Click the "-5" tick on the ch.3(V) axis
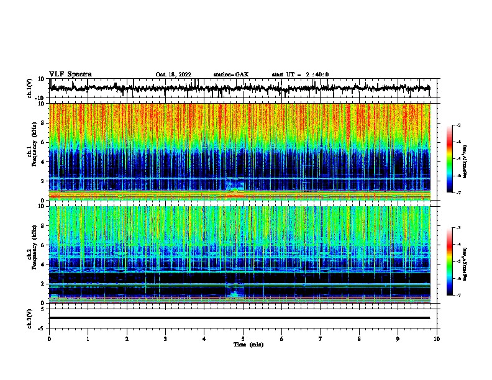Viewport: 492px width, 380px height. click(42, 328)
